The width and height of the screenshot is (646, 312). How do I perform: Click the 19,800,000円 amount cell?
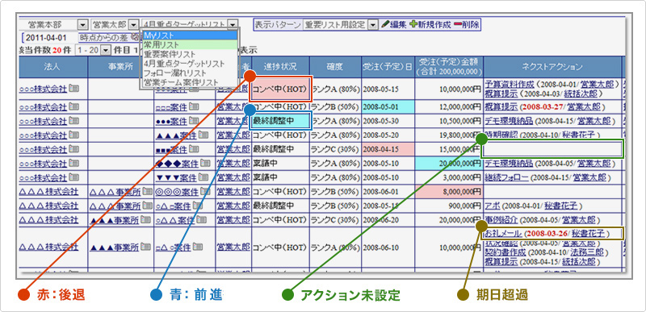(449, 135)
